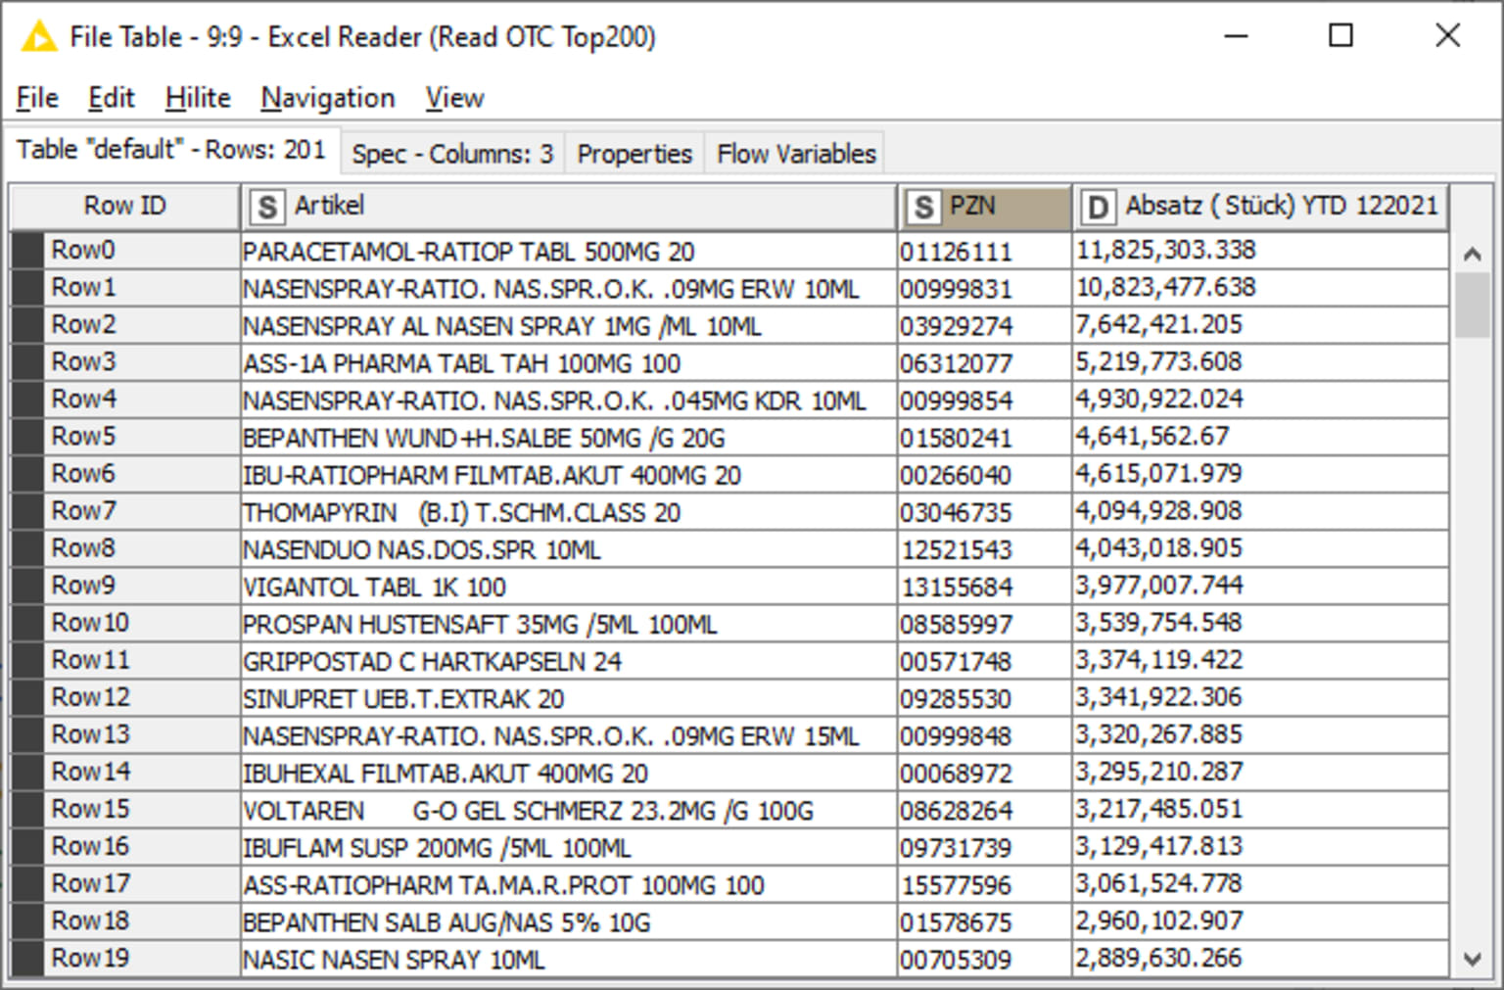The image size is (1504, 990).
Task: Click value cell 2,889,630.266
Action: (x=1260, y=959)
